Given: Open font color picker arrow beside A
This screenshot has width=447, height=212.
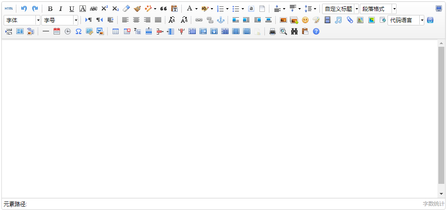Looking at the screenshot, I should pos(196,9).
